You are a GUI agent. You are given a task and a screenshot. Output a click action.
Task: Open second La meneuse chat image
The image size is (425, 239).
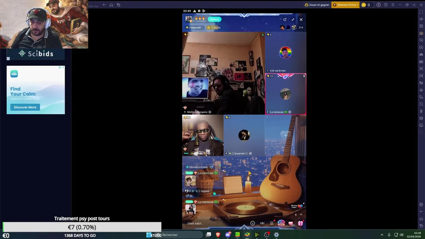[x=191, y=209]
